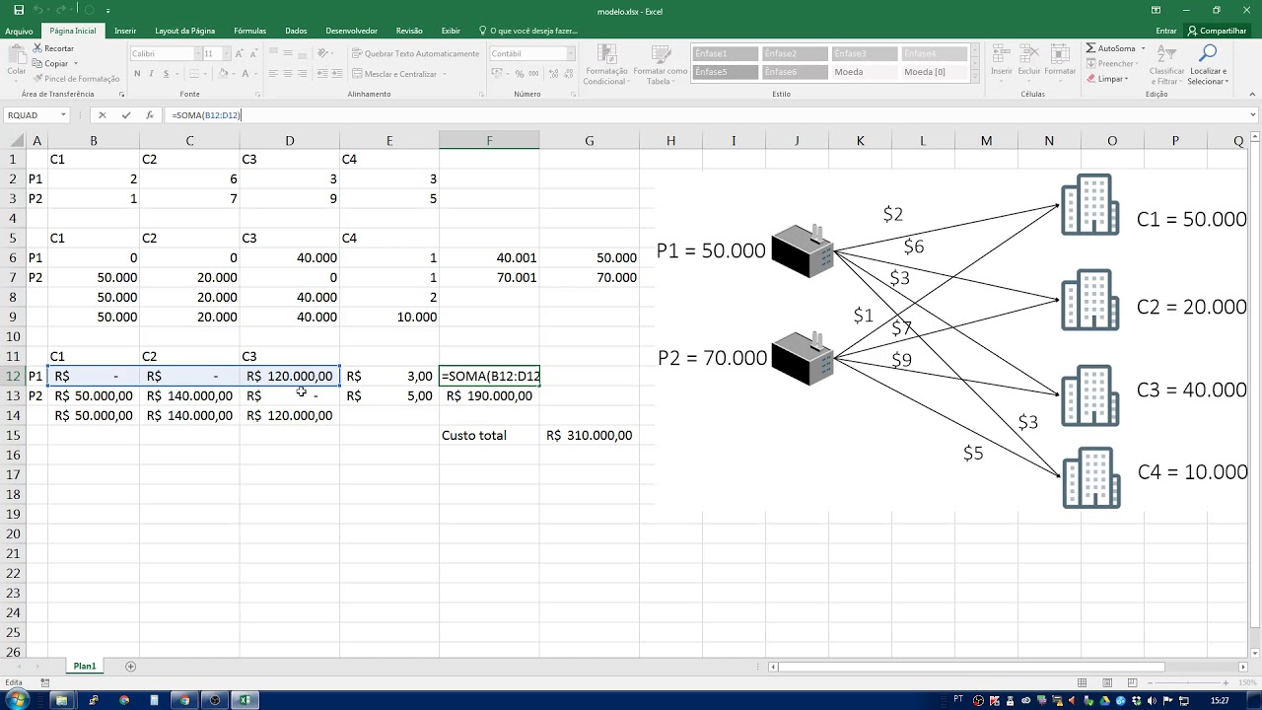This screenshot has width=1262, height=710.
Task: Cancel the formula entry with X
Action: pyautogui.click(x=102, y=115)
